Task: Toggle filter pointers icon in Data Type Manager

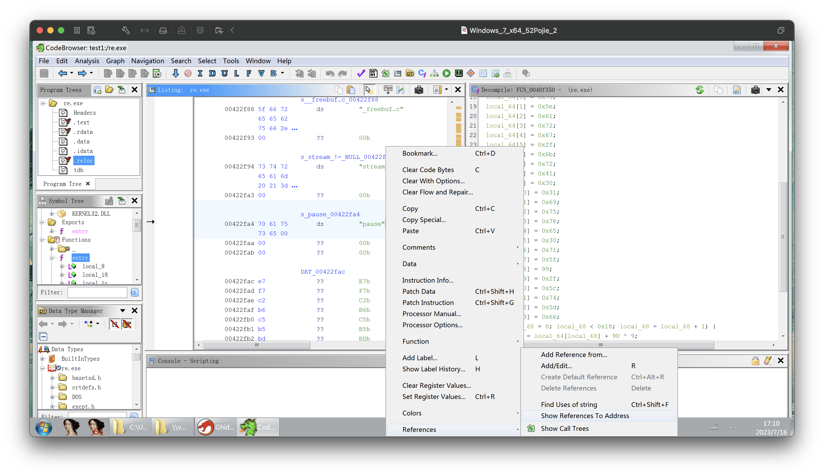Action: (127, 324)
